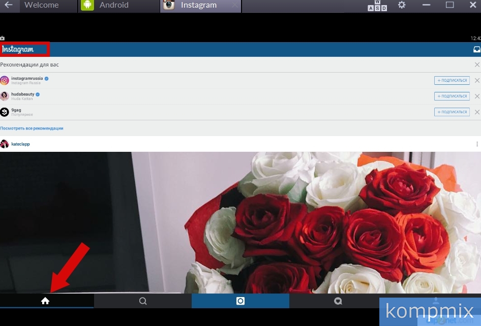Follow 9gag with Подписаться button
481x326 pixels.
452,112
